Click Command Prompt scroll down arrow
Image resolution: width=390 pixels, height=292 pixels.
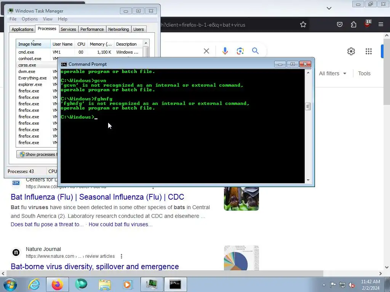click(308, 180)
